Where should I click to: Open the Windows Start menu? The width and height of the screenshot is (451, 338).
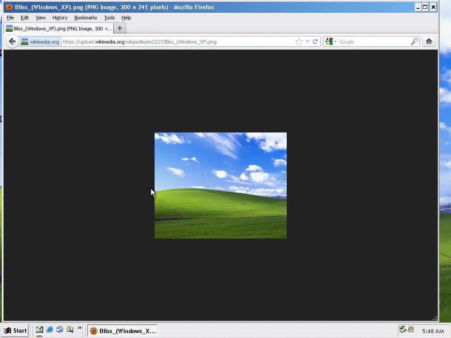pyautogui.click(x=15, y=331)
